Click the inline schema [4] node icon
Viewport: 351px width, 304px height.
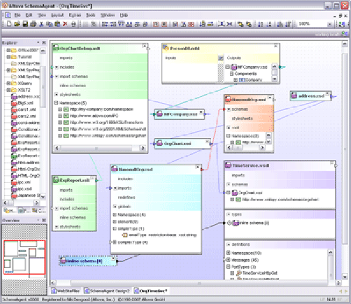(x=64, y=260)
